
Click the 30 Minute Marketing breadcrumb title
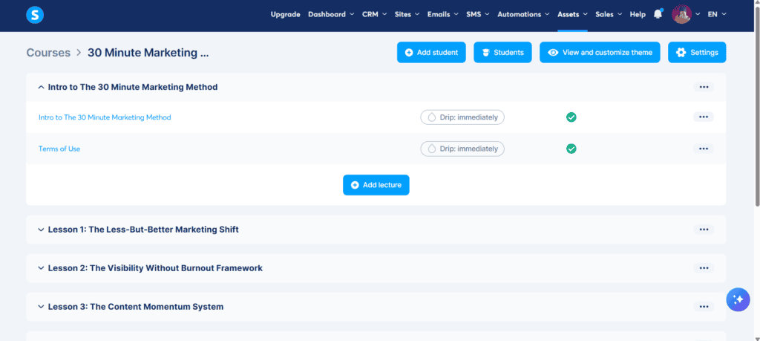click(x=148, y=53)
